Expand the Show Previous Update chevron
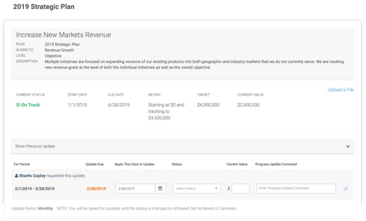366x221 pixels. click(348, 147)
